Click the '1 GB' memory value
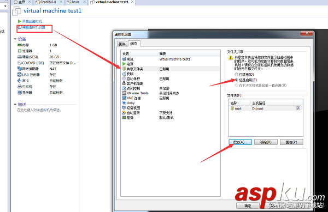Screen dimensions: 328x212 (x=53, y=45)
